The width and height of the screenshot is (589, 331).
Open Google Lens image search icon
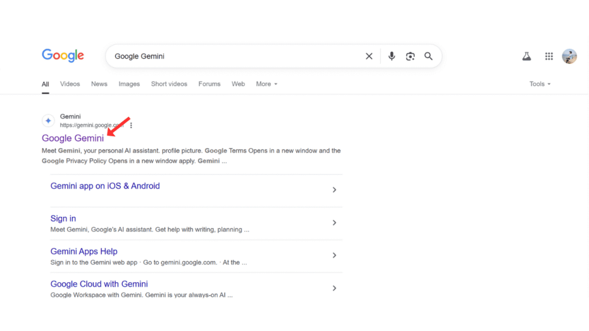pos(410,56)
